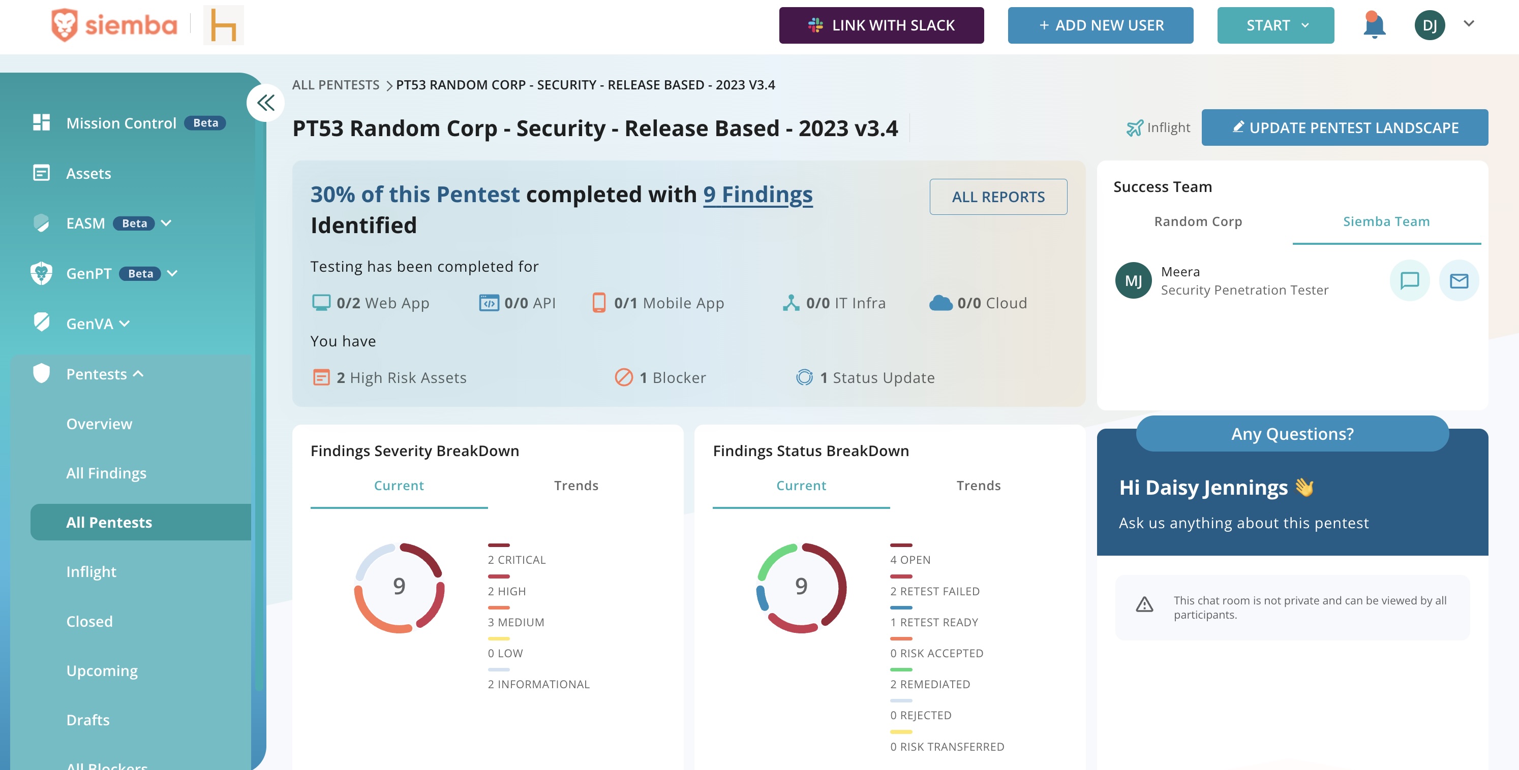Expand the EASM menu chevron

pyautogui.click(x=166, y=222)
